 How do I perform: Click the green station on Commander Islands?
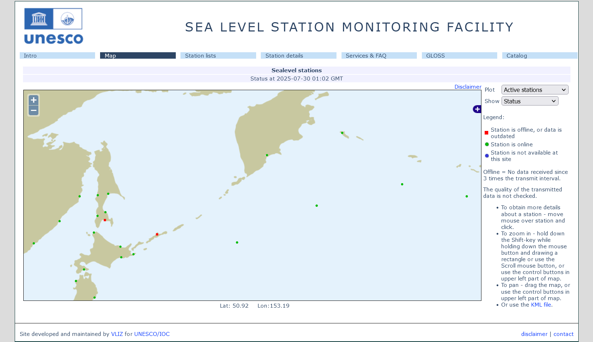click(342, 133)
